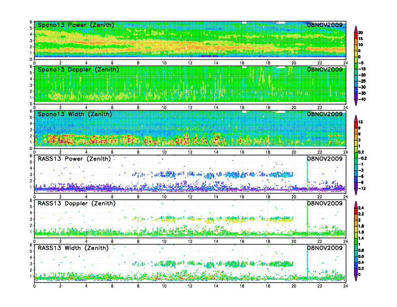The width and height of the screenshot is (397, 307).
Task: Click the purple lower arrow of middle colorbar
Action: [356, 192]
